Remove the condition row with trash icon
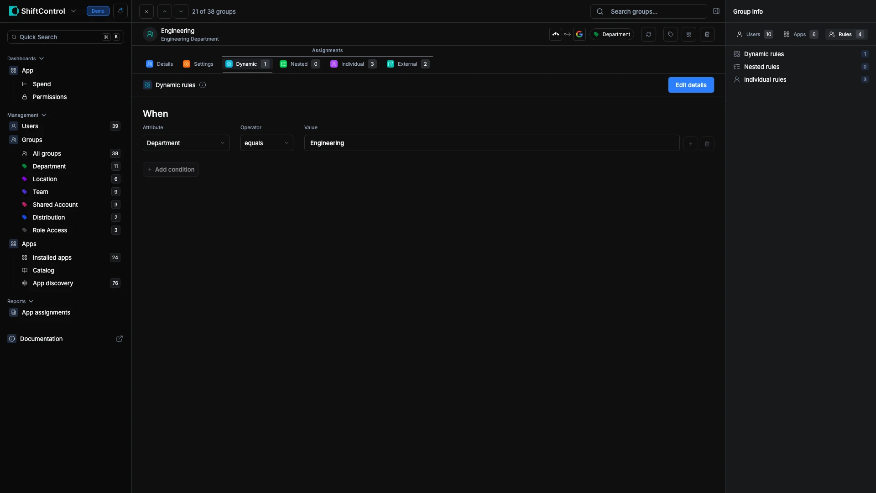Image resolution: width=876 pixels, height=493 pixels. tap(707, 144)
